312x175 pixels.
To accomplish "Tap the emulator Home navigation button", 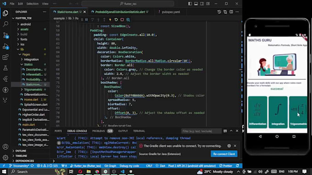I will click(x=277, y=137).
